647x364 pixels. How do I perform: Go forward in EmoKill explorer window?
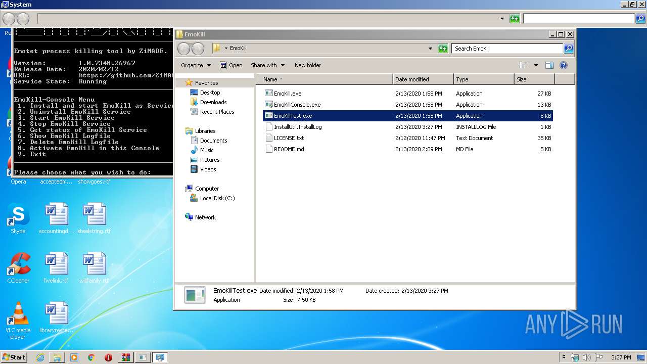198,49
